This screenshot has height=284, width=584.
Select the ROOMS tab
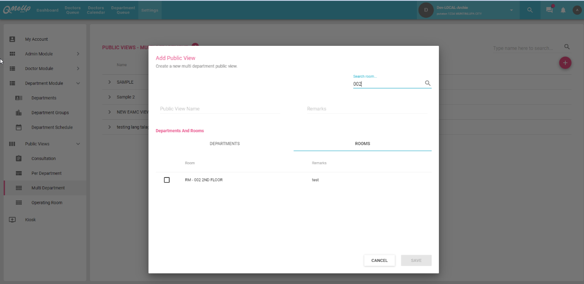click(362, 144)
